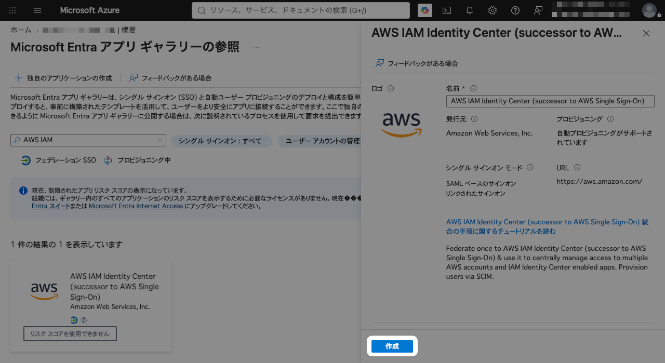Click the info icon next to 名前
Image resolution: width=665 pixels, height=363 pixels.
point(473,88)
